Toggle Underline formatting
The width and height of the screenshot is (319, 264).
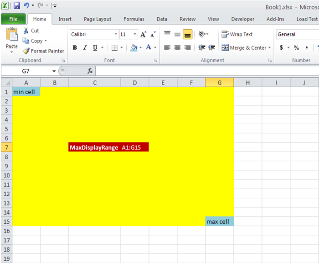pos(95,48)
